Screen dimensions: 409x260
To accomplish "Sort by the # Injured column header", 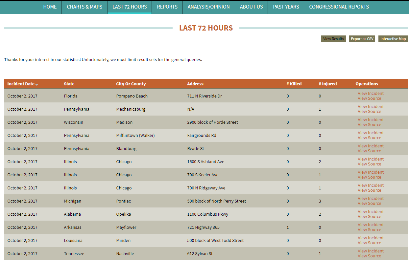I will coord(327,84).
